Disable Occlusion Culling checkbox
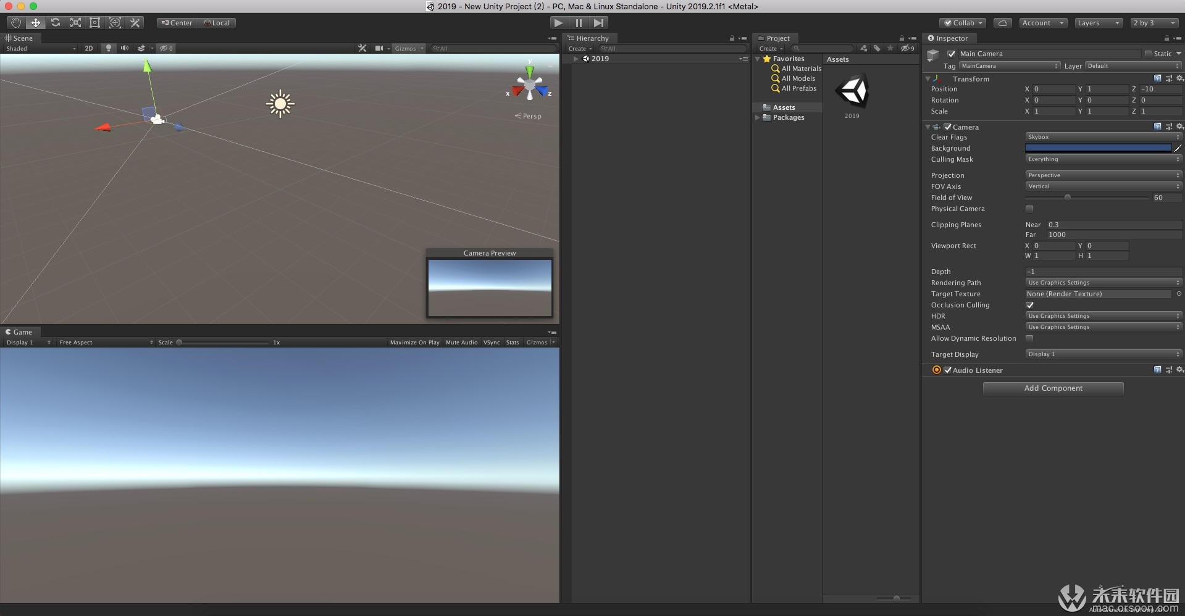1185x616 pixels. coord(1029,305)
